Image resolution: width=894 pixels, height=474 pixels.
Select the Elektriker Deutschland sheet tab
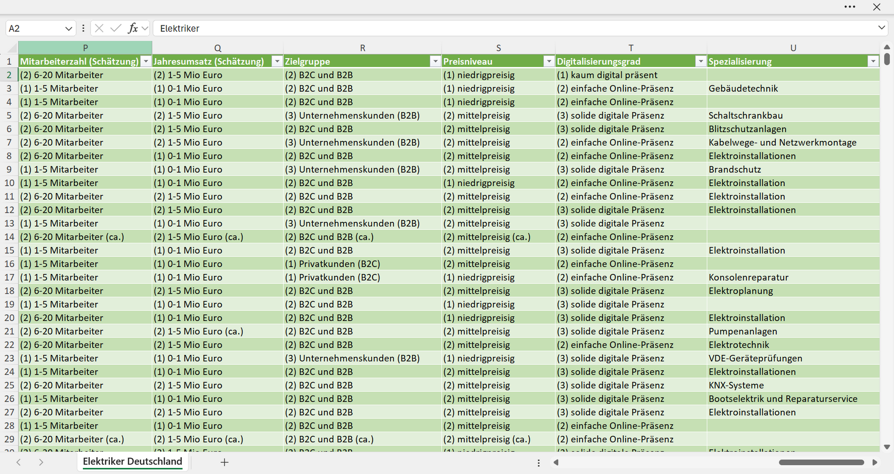(x=133, y=462)
